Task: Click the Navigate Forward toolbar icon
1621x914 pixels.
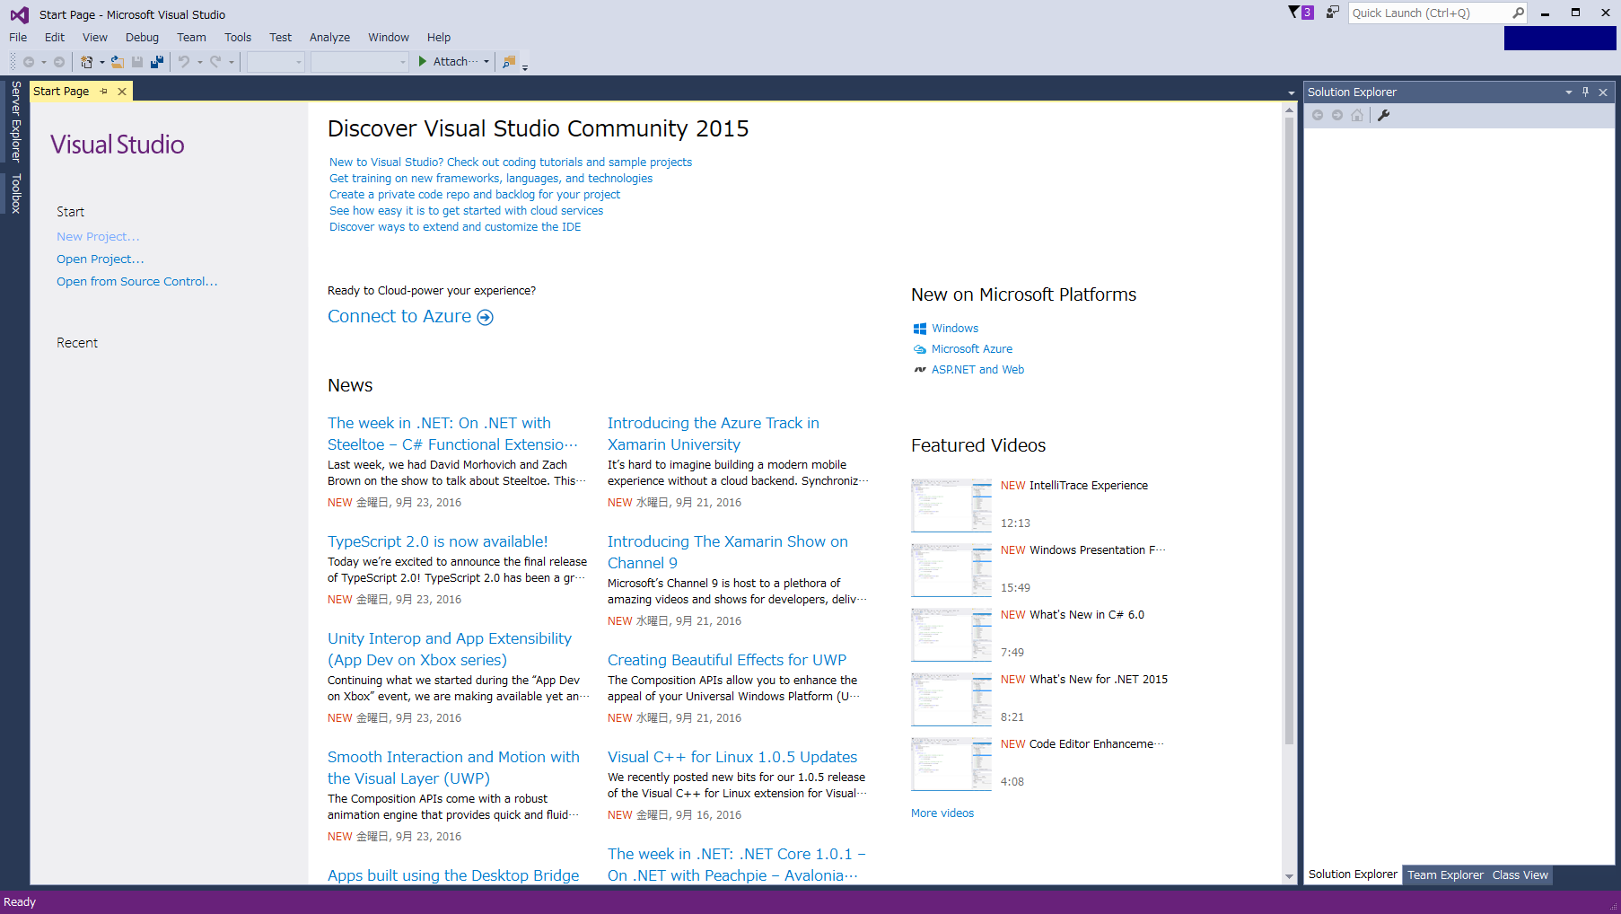Action: pyautogui.click(x=59, y=62)
